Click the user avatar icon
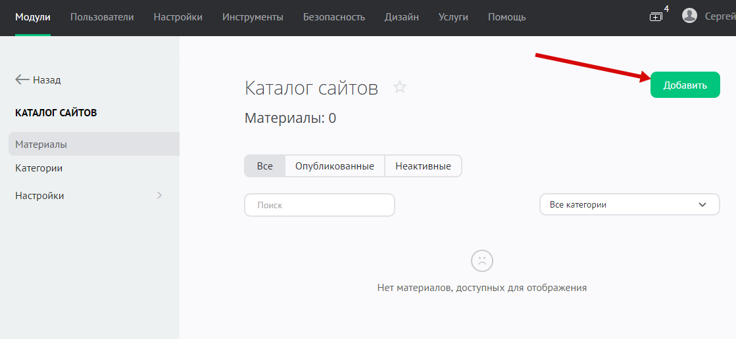 tap(689, 16)
